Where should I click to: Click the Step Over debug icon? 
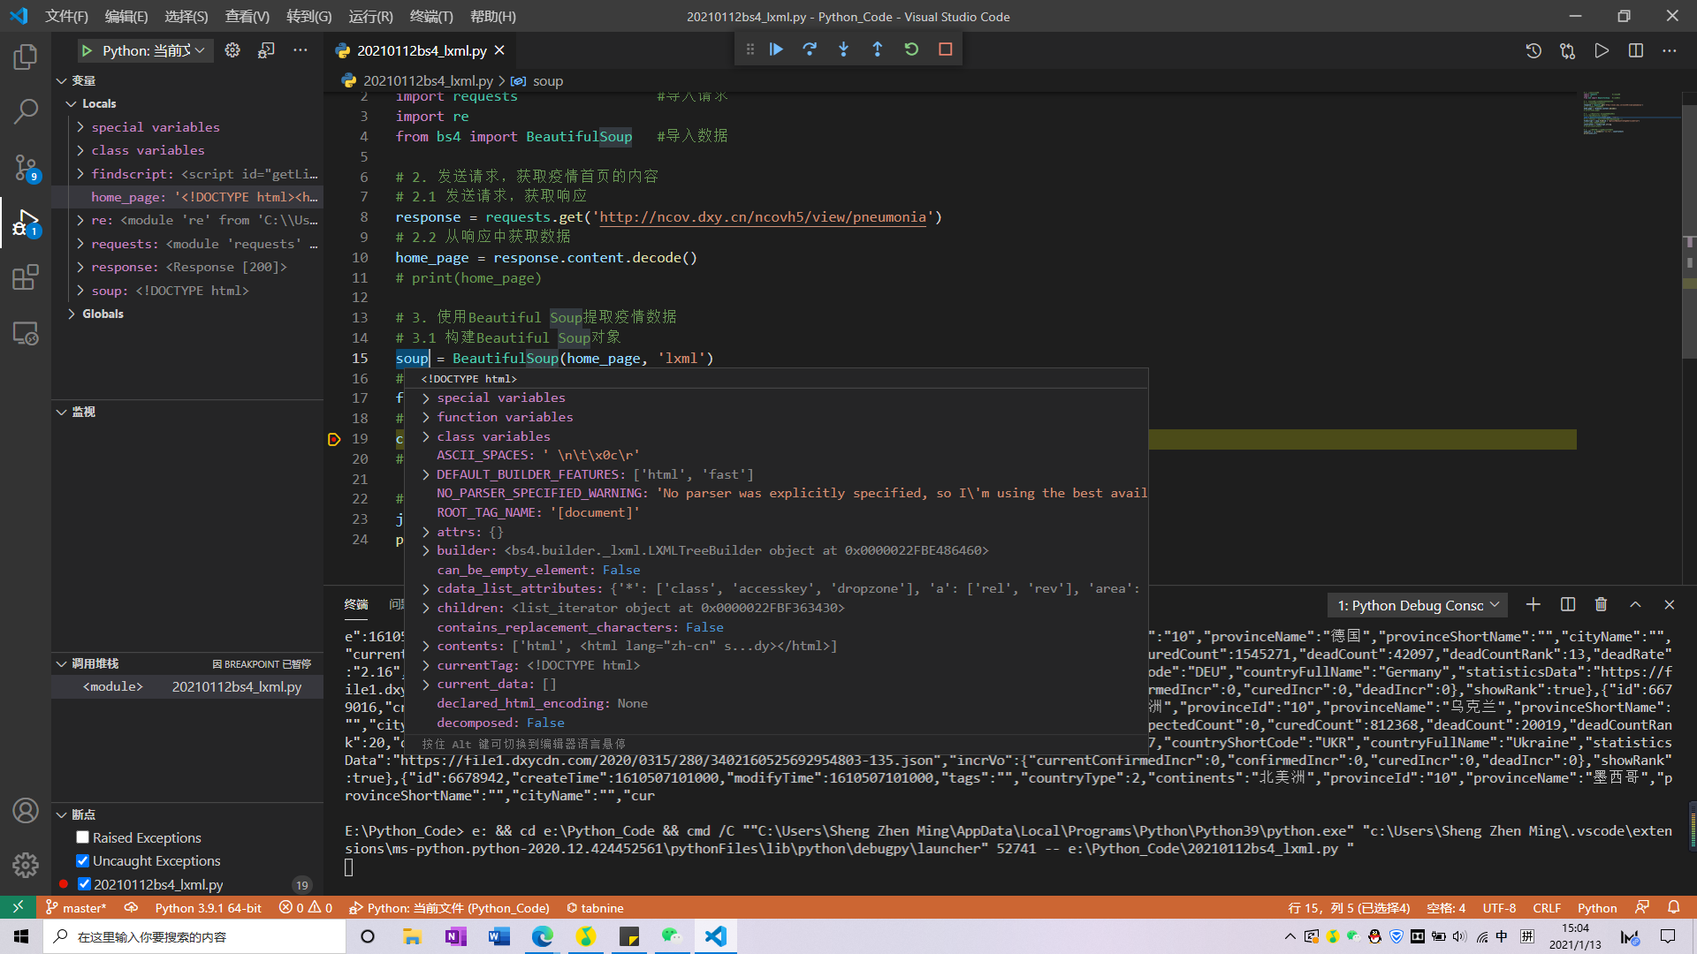pos(810,49)
